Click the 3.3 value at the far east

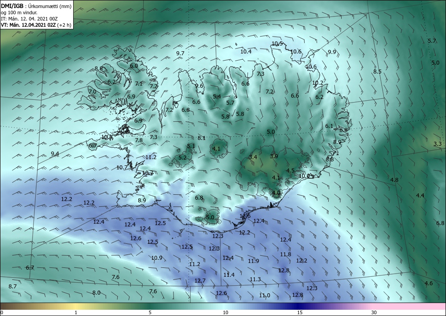pyautogui.click(x=438, y=144)
